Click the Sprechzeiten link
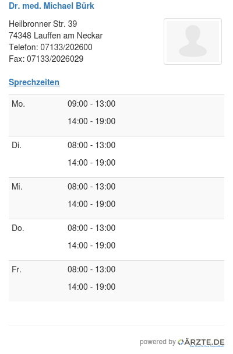This screenshot has width=233, height=354. click(34, 82)
